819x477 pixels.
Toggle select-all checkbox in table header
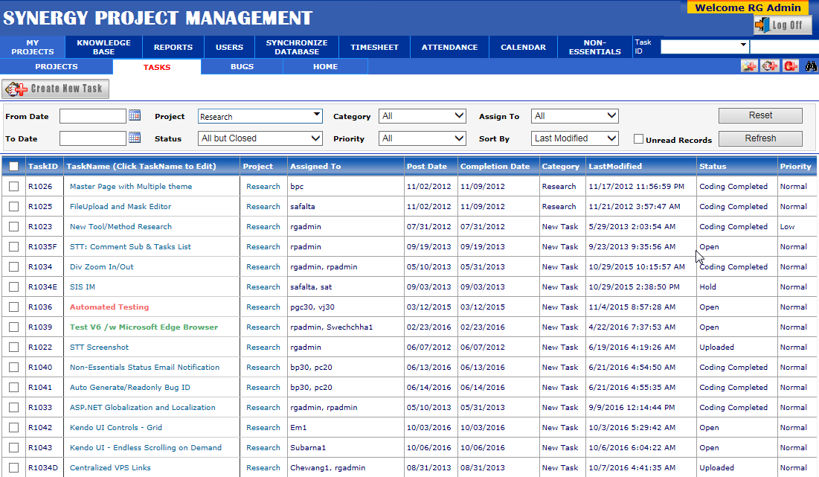tap(14, 166)
